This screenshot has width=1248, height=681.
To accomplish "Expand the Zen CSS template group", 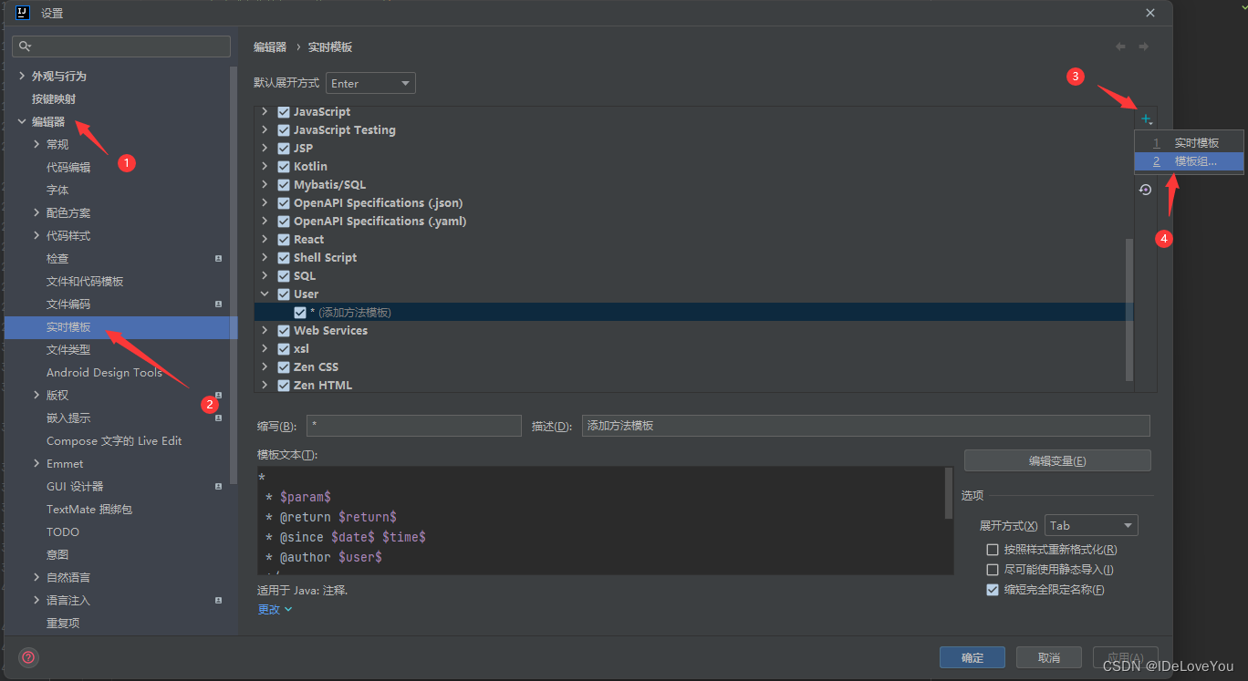I will pos(265,366).
